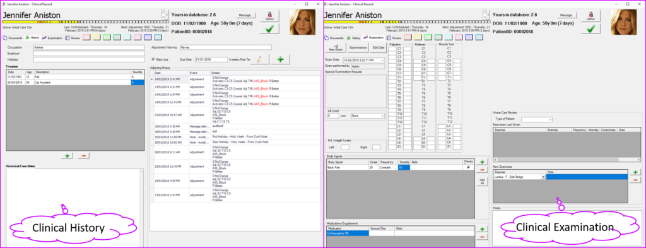
Task: Expand the Type of Patient dropdown
Action: pyautogui.click(x=549, y=119)
